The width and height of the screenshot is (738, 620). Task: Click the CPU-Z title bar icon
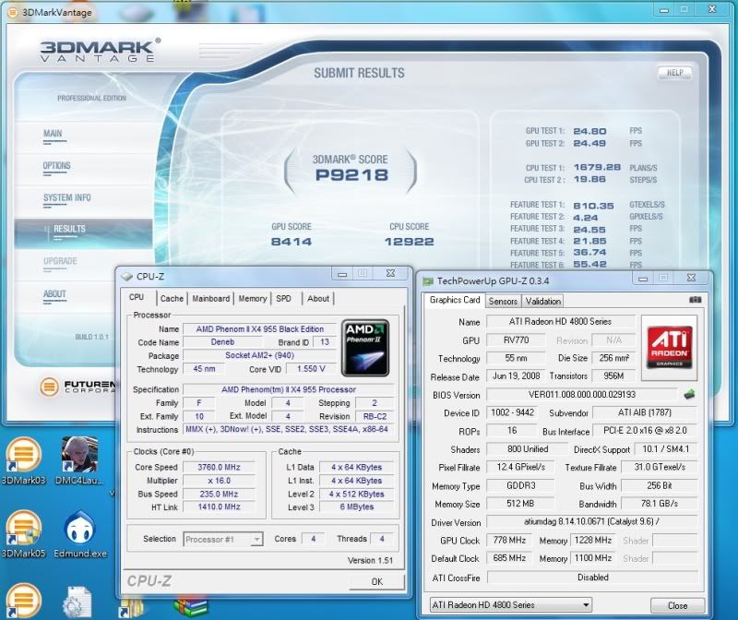pos(127,277)
